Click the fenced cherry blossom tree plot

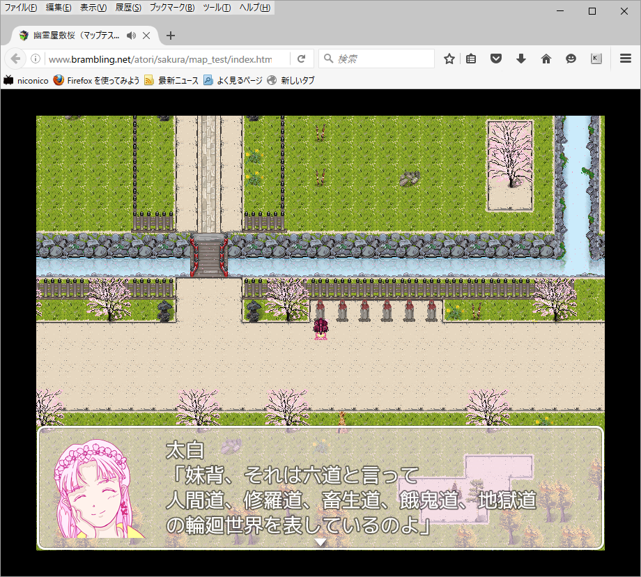click(510, 165)
